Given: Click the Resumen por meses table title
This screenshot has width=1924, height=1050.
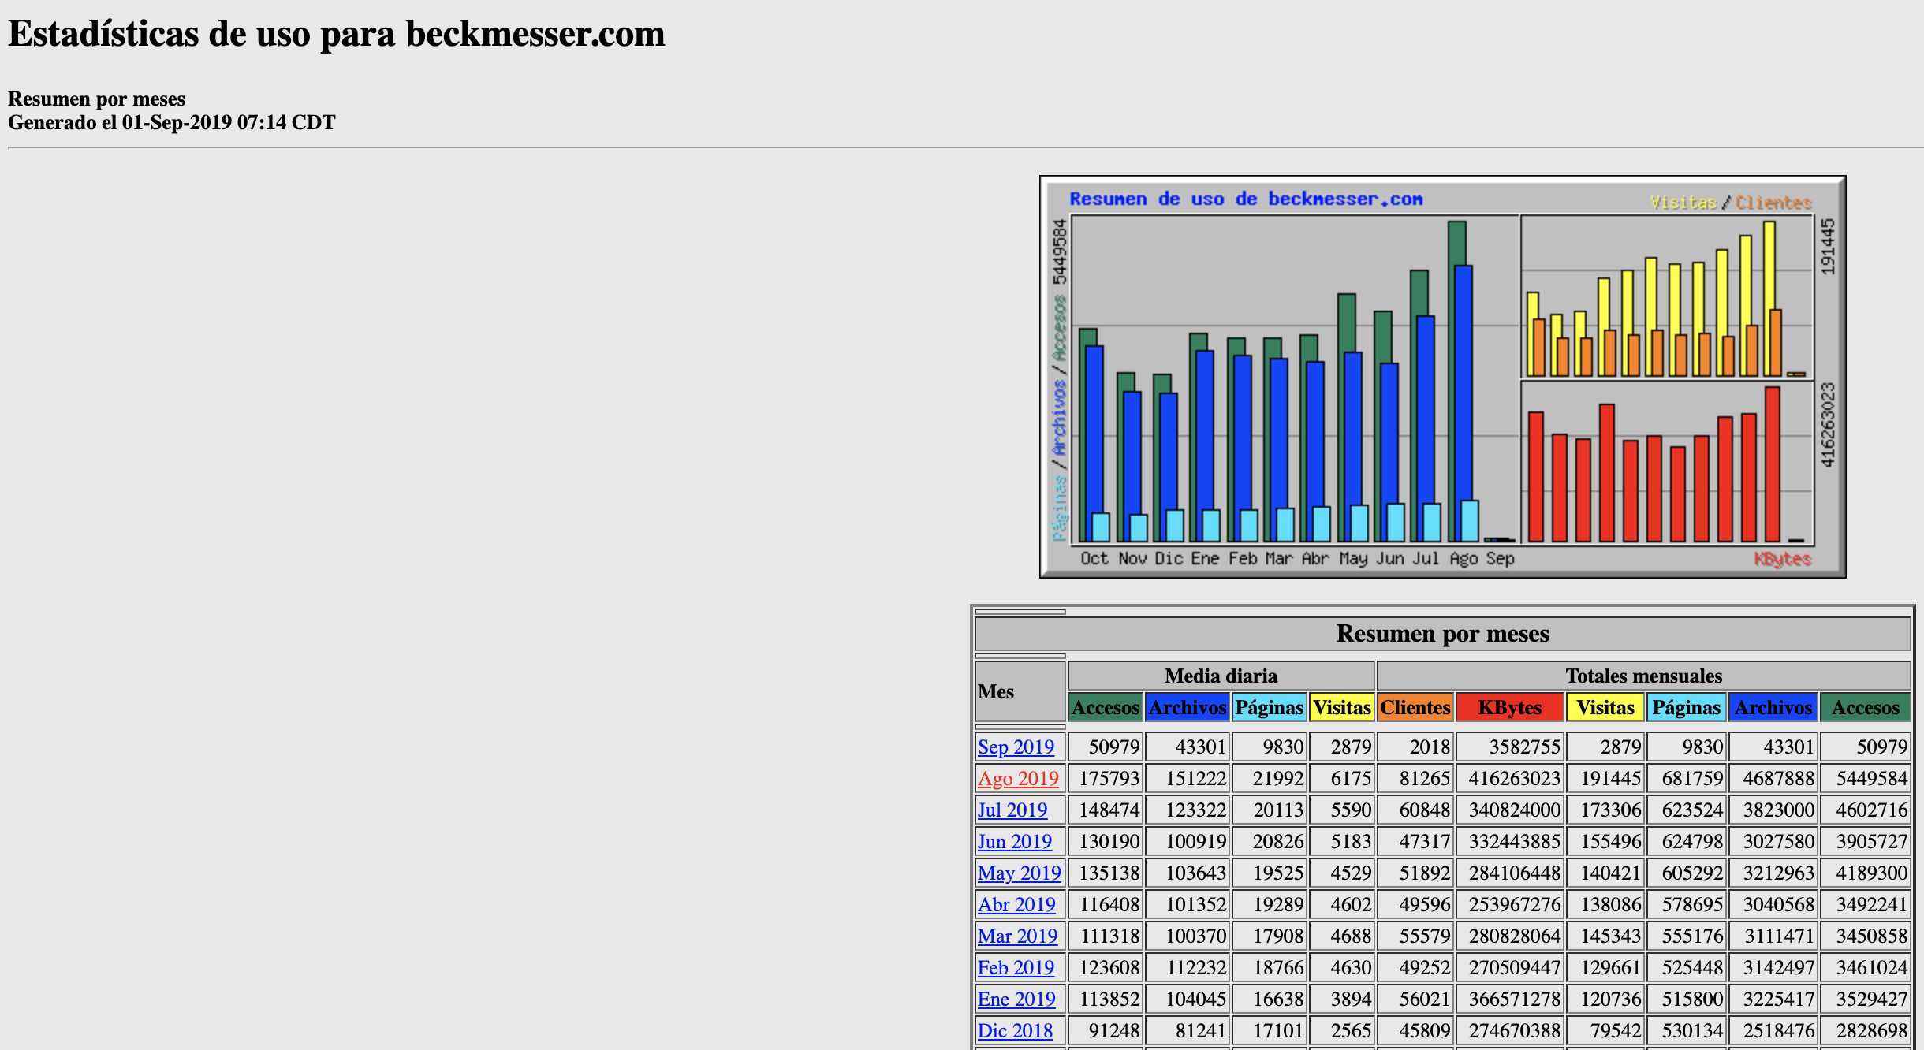Looking at the screenshot, I should (x=1442, y=634).
